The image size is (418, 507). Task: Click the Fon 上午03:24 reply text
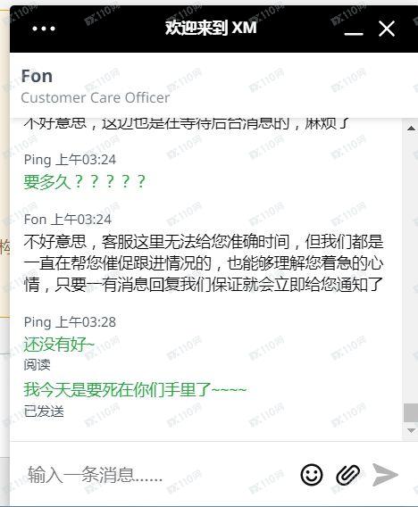(204, 263)
